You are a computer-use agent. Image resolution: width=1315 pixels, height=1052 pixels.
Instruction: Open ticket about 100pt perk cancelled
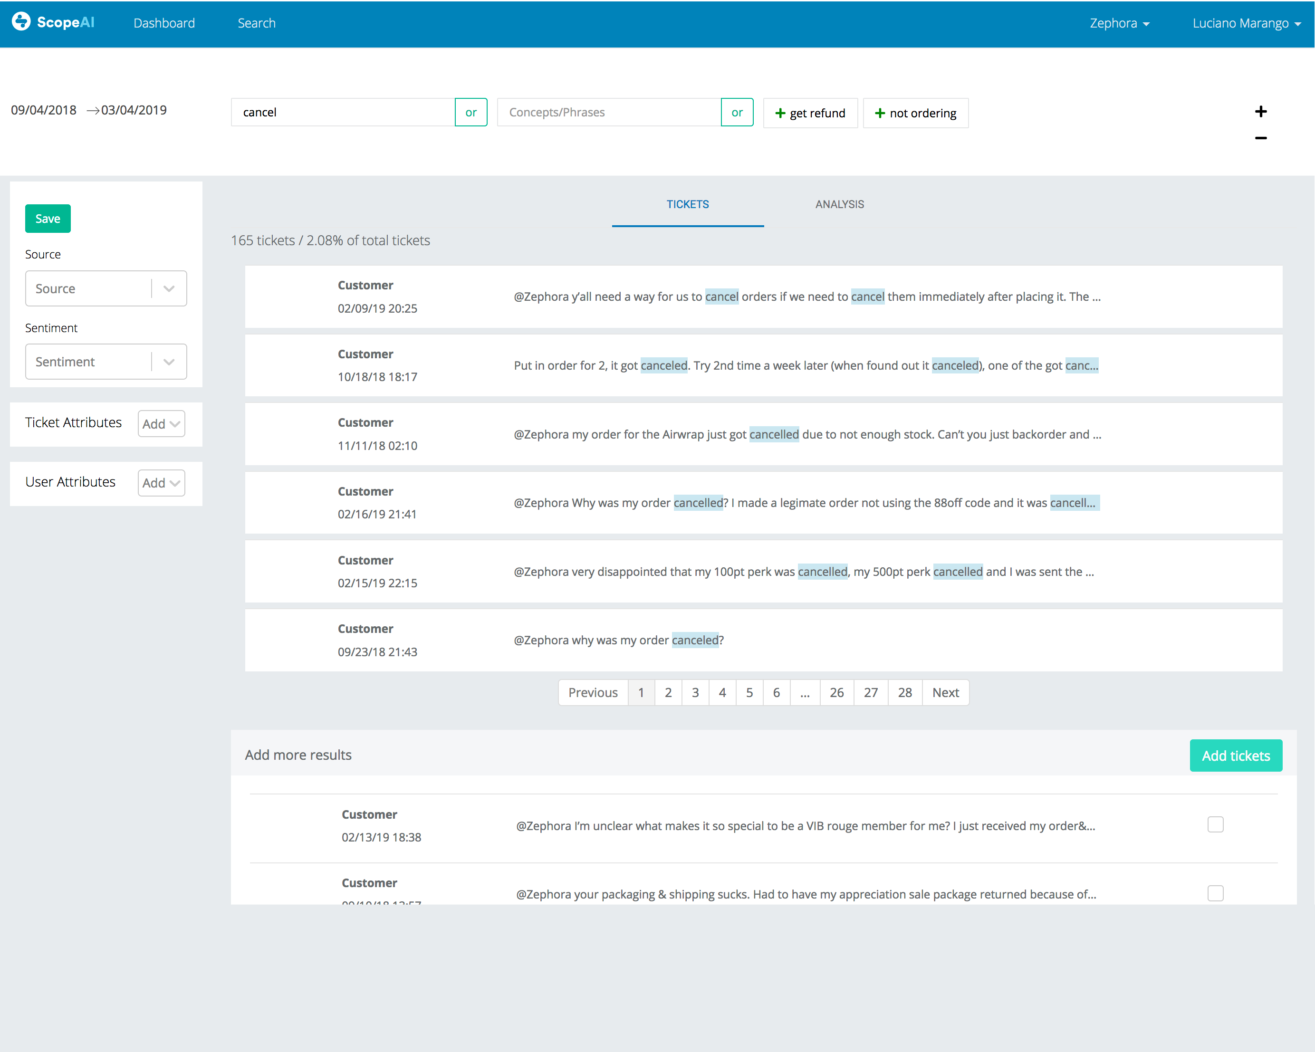(x=764, y=572)
